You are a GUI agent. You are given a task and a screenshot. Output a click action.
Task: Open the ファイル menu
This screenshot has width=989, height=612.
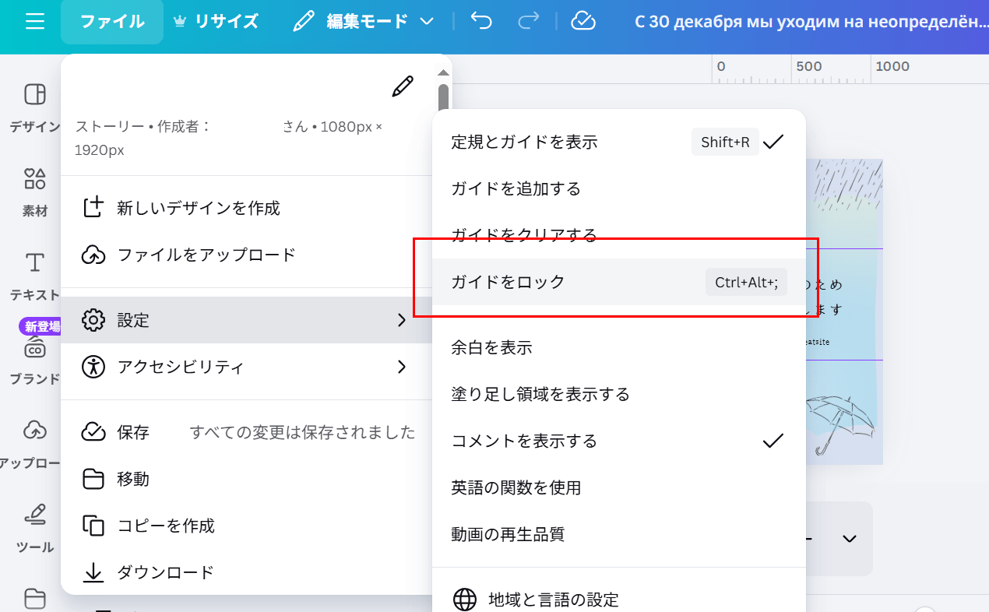(x=112, y=22)
